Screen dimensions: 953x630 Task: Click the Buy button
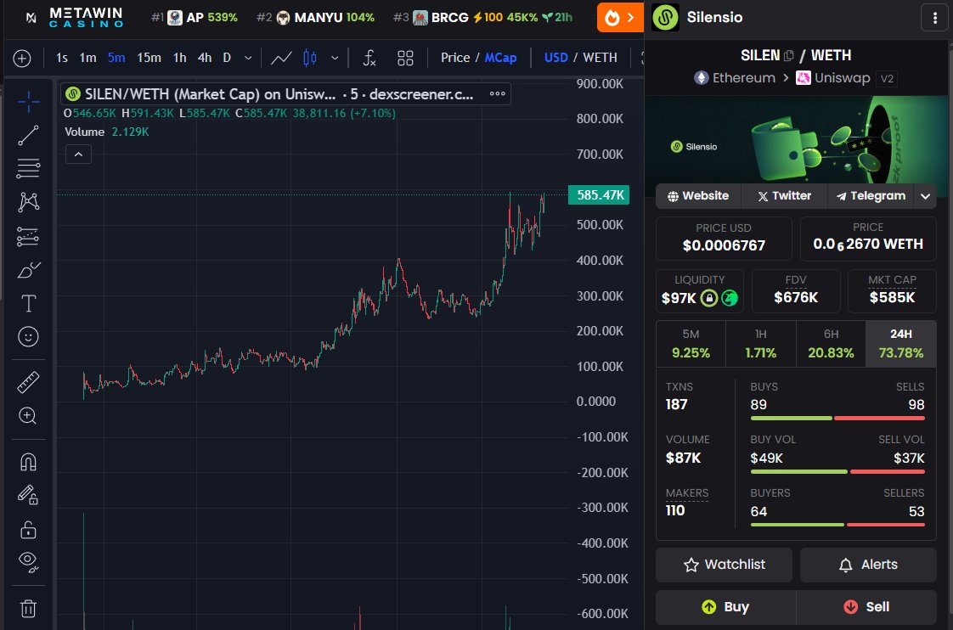725,607
